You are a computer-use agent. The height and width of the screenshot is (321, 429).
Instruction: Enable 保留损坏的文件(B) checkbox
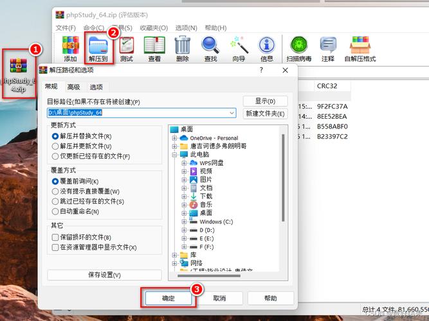[55, 237]
